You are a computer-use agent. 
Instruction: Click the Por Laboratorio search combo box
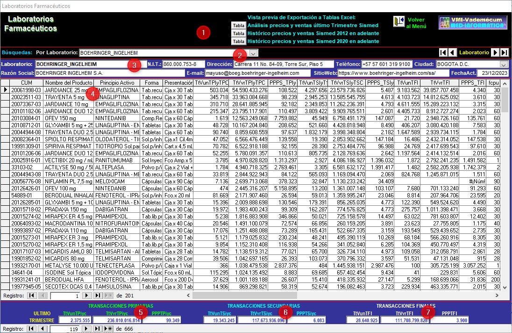[169, 52]
